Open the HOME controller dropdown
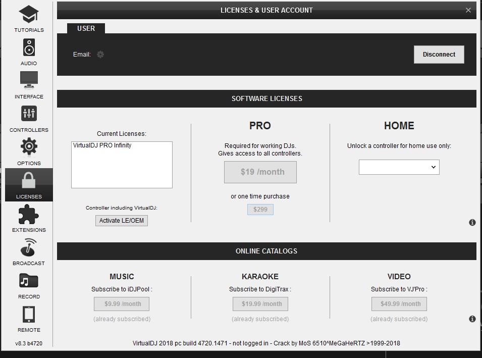The image size is (482, 358). click(x=399, y=167)
